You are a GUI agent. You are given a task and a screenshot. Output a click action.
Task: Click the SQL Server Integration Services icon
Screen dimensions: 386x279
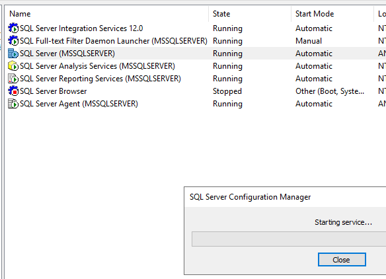tap(13, 28)
